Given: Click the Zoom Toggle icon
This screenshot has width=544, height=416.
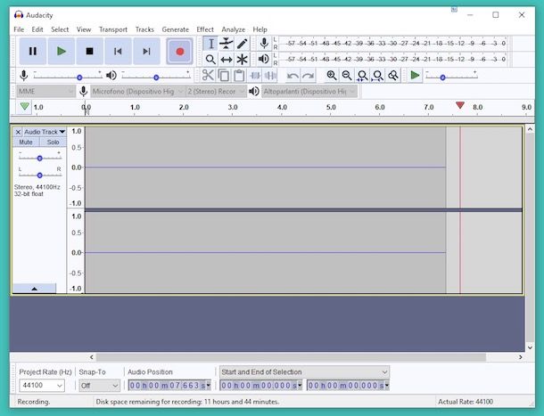Looking at the screenshot, I should (x=393, y=75).
